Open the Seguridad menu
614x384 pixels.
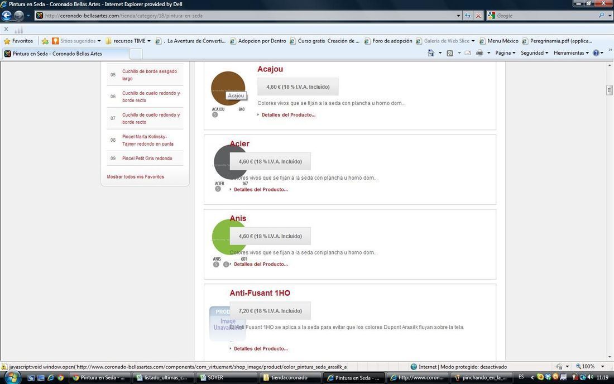(534, 53)
